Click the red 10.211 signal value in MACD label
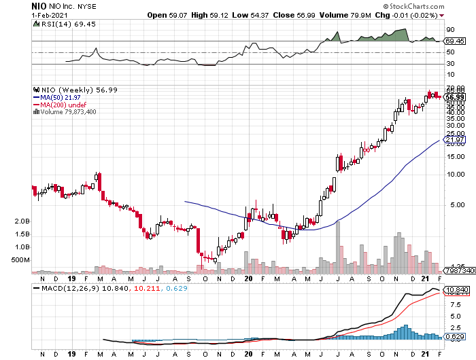The image size is (476, 360). (147, 288)
